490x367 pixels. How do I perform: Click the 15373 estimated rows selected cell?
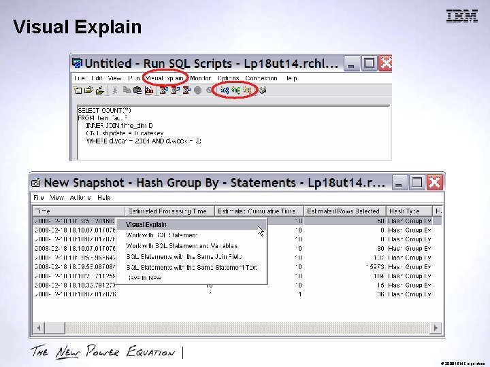click(345, 267)
